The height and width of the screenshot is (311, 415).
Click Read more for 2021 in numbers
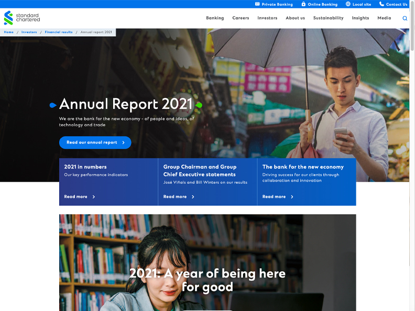click(75, 197)
